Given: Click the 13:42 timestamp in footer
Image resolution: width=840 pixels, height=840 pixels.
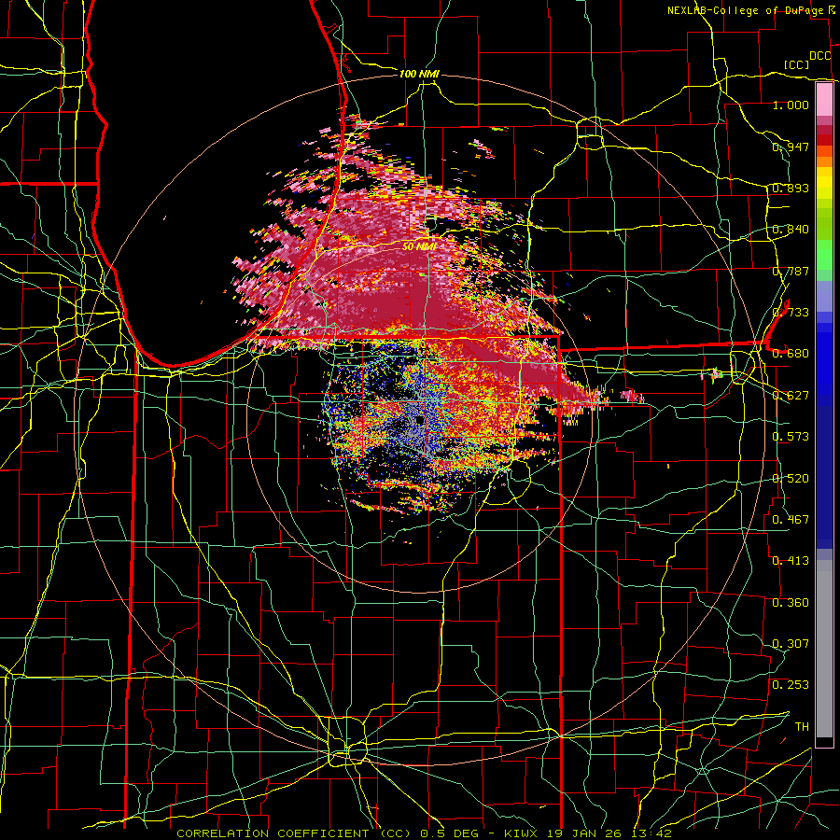Looking at the screenshot, I should click(x=651, y=833).
